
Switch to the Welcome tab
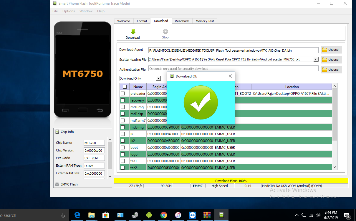(x=124, y=21)
